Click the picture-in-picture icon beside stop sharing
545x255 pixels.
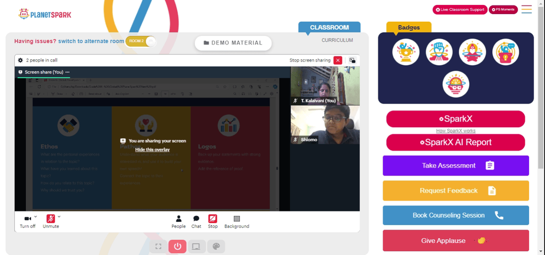352,60
